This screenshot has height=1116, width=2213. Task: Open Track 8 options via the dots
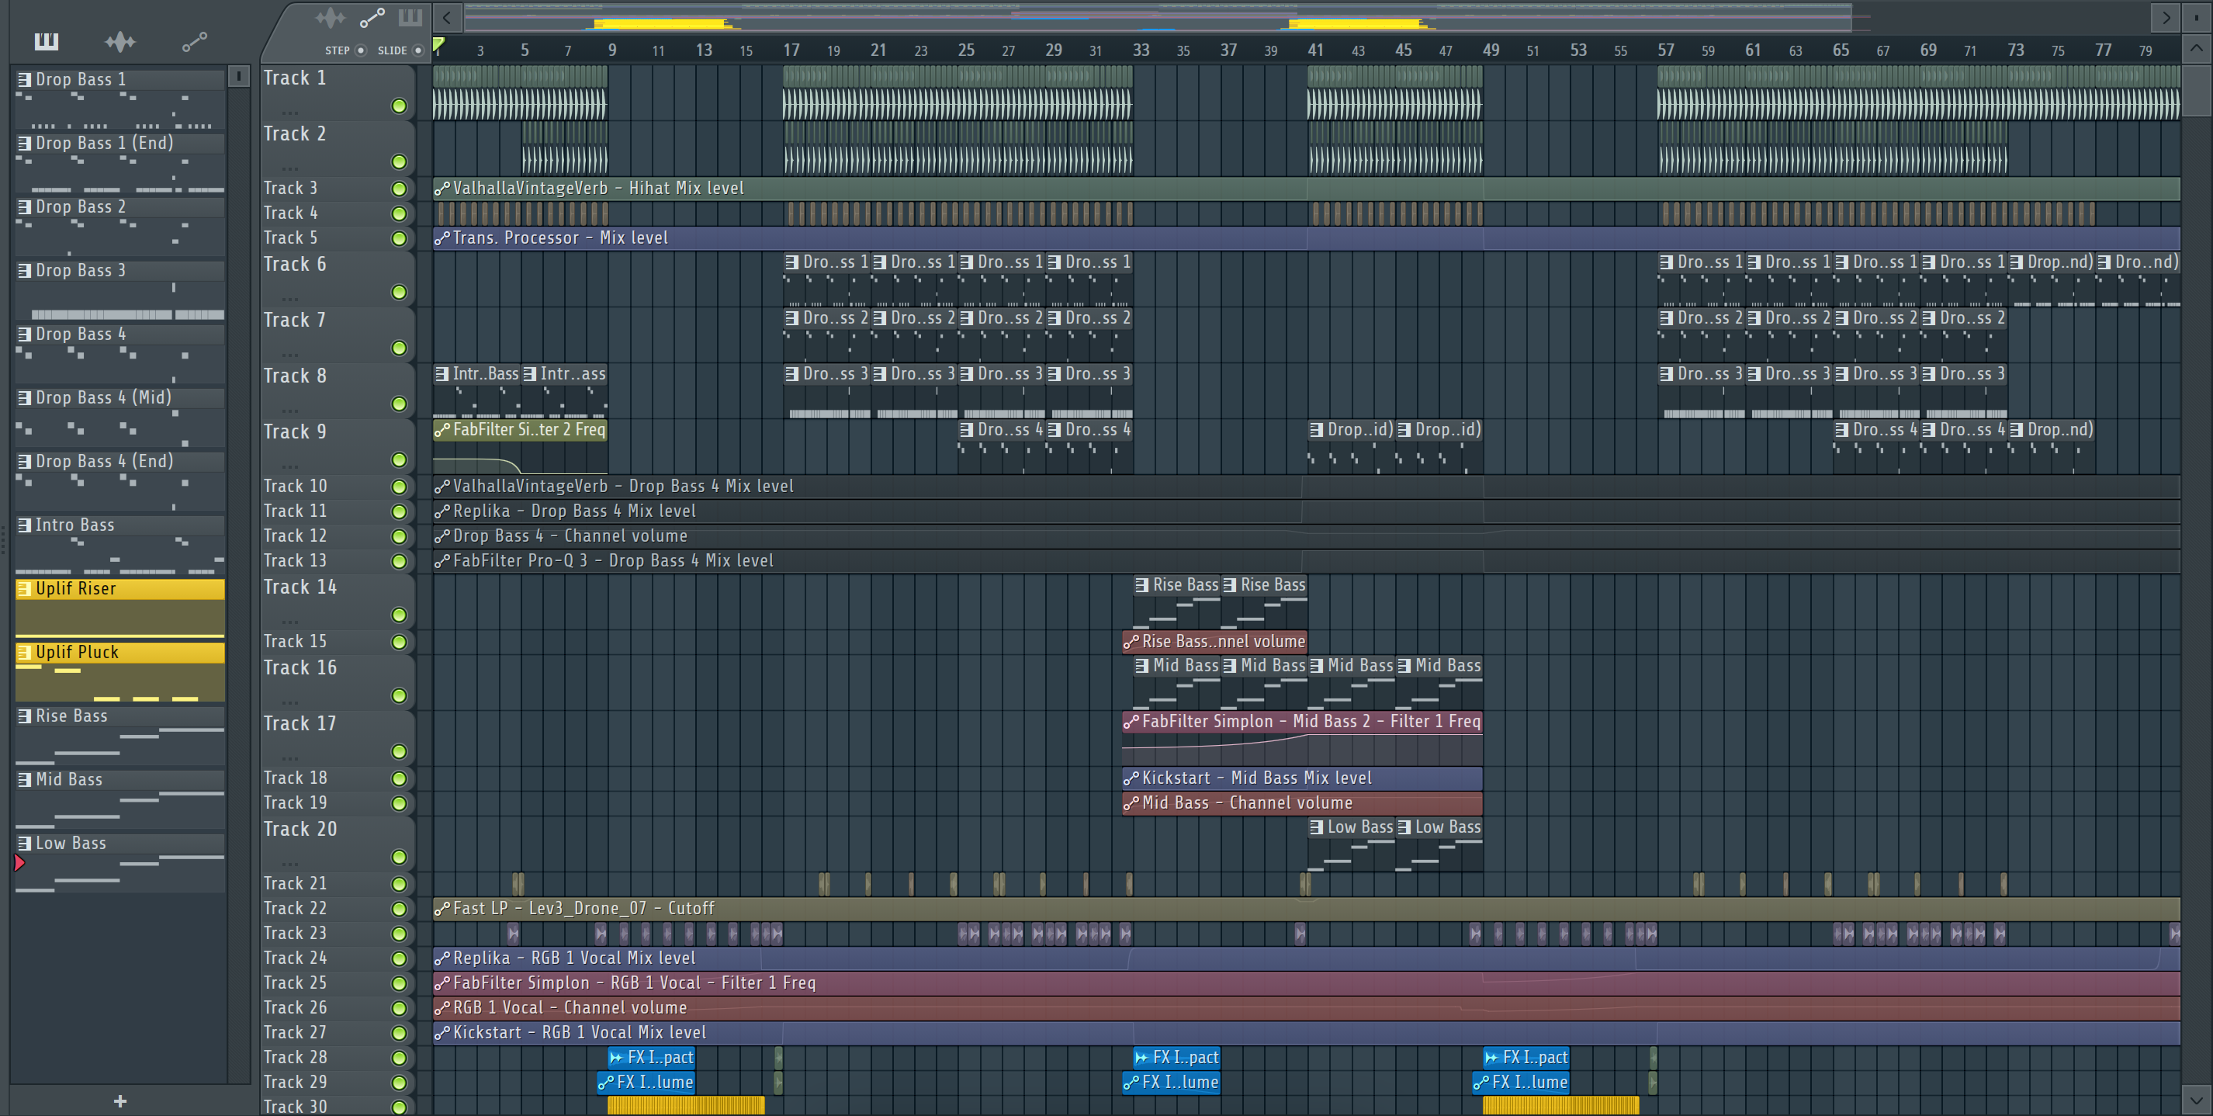pyautogui.click(x=290, y=410)
